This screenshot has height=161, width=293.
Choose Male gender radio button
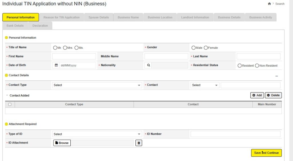pyautogui.click(x=193, y=48)
